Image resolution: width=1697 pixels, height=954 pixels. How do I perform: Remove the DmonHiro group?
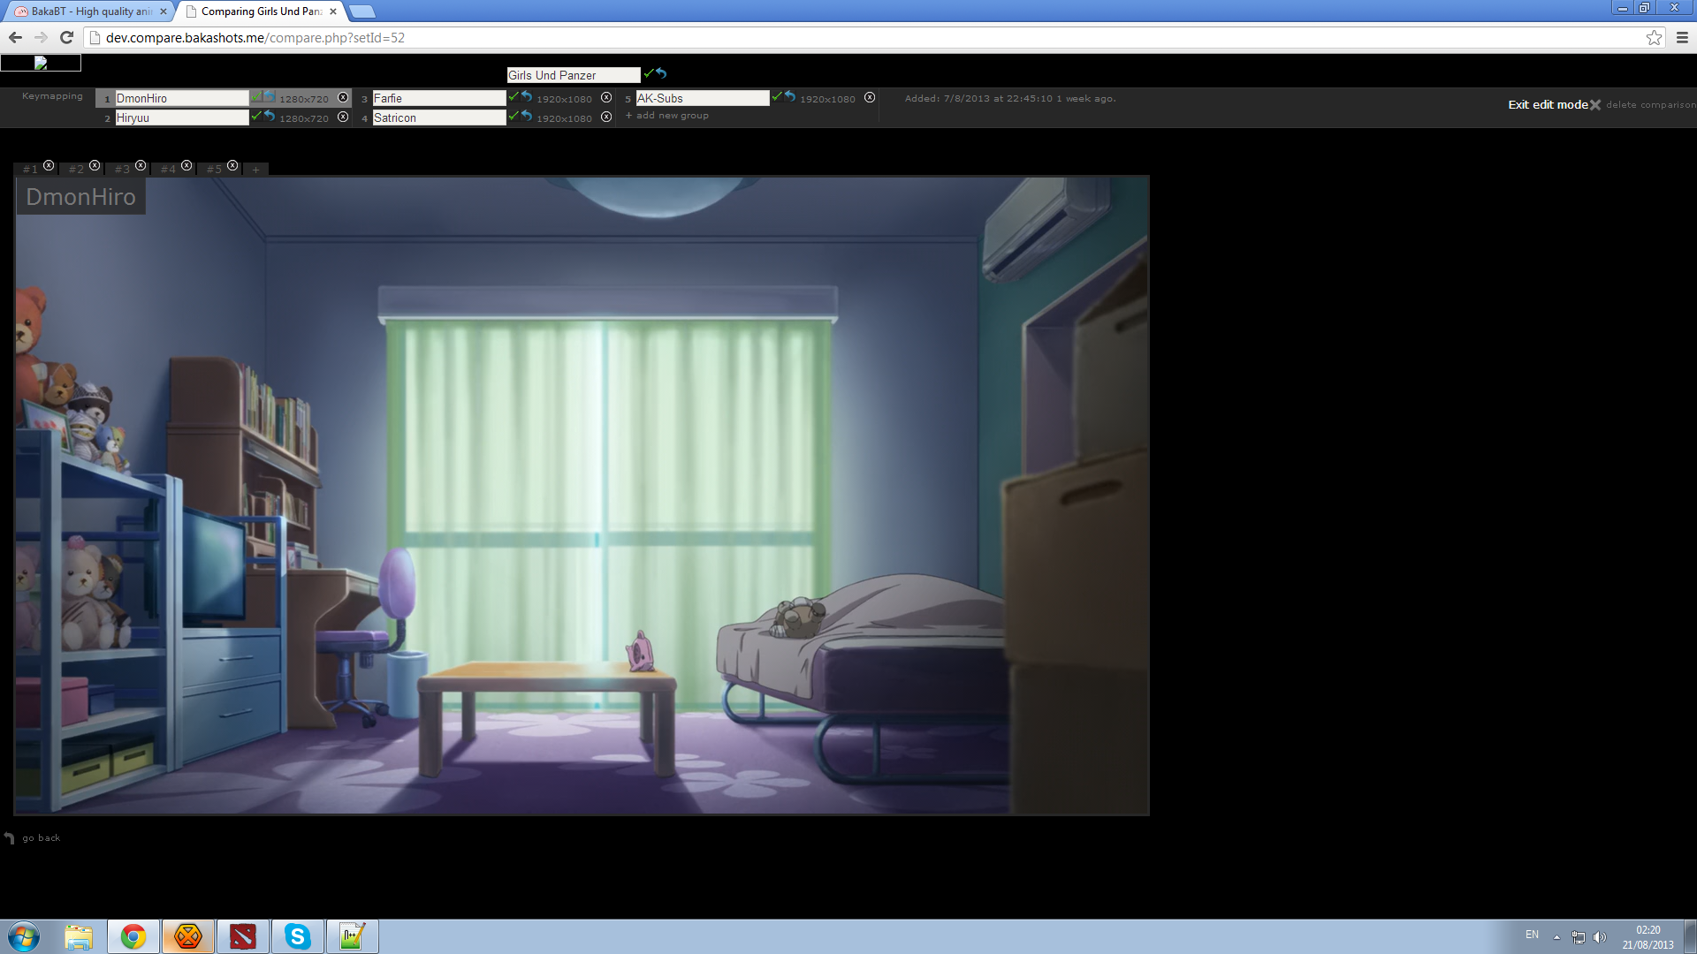coord(343,97)
